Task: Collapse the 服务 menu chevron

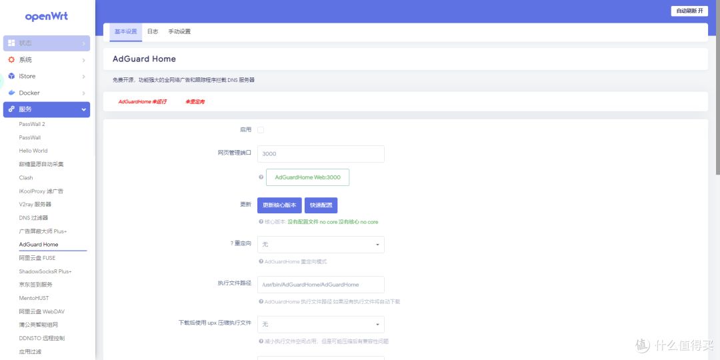Action: pos(83,110)
